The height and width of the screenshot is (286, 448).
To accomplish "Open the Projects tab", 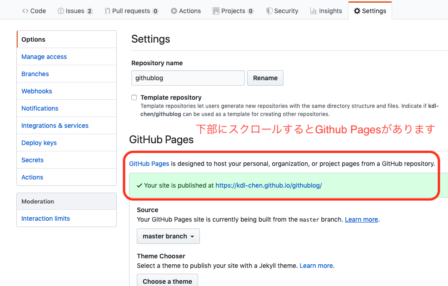I will [233, 11].
